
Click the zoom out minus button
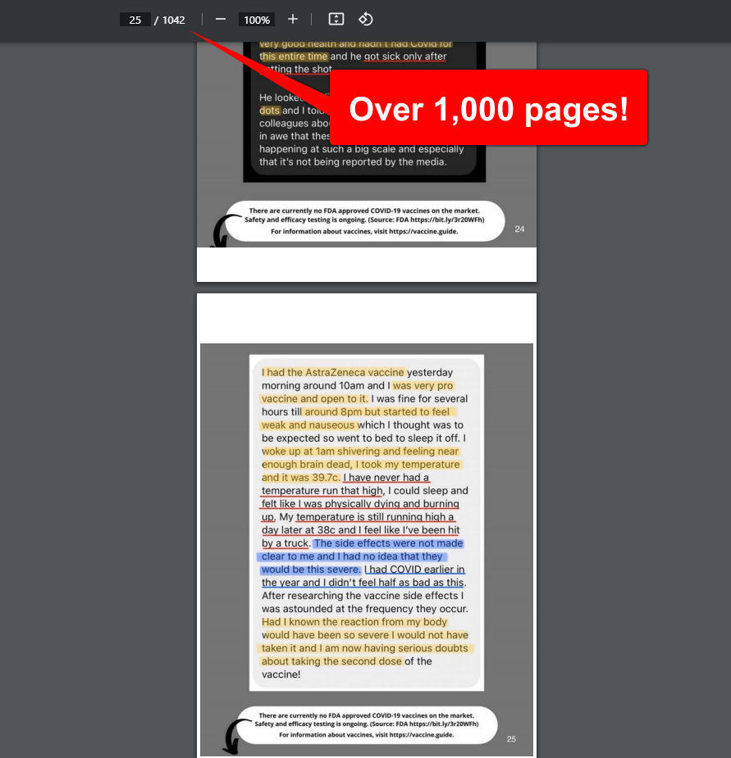[220, 20]
